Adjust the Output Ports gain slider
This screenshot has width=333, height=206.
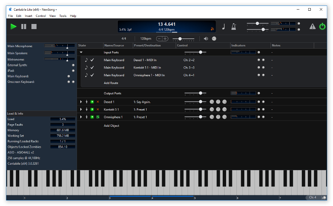pyautogui.click(x=195, y=93)
